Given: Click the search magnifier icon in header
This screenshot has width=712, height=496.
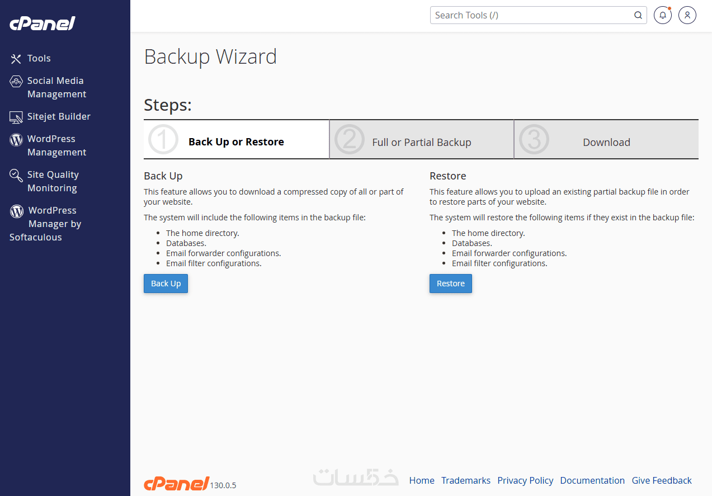Looking at the screenshot, I should click(638, 15).
